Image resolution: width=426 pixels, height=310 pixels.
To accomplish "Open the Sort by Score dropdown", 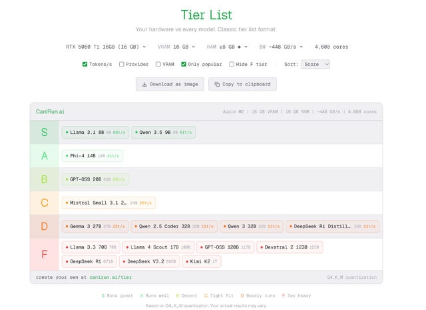I will [315, 65].
